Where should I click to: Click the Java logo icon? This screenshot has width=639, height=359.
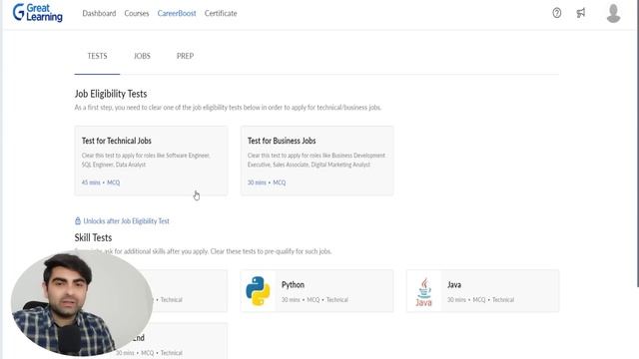(x=423, y=292)
